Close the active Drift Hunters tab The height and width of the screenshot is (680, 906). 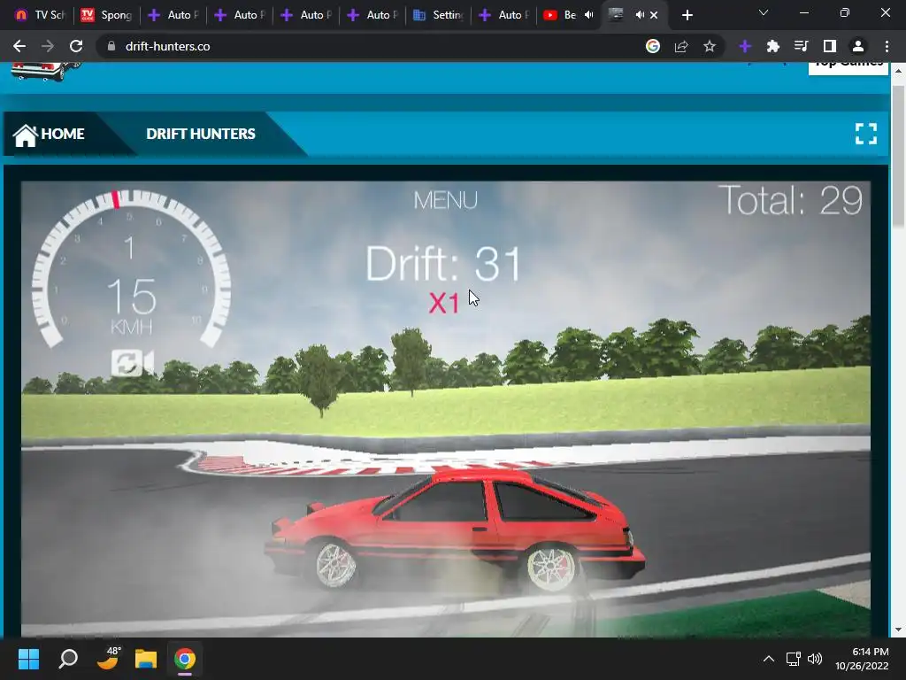(x=654, y=15)
